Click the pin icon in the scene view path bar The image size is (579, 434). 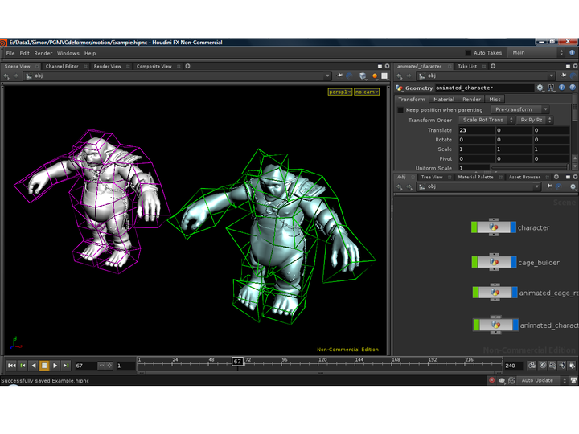tap(339, 76)
